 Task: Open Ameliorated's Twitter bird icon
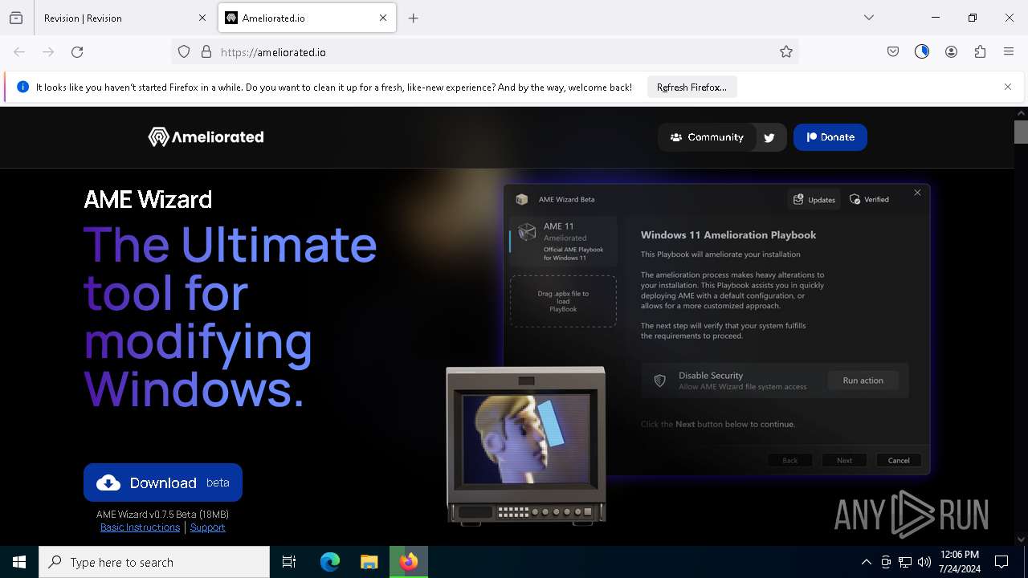[769, 137]
